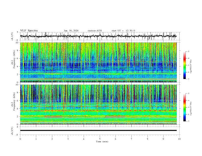Screen dimensions: 202x156
Task: Click the "VLF Spectra" plot title
Action: [x=29, y=31]
